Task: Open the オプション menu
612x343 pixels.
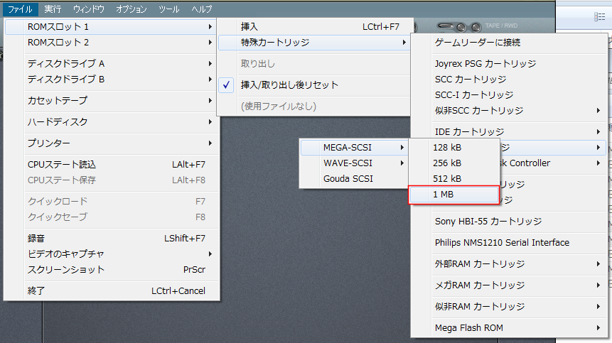Action: [x=131, y=9]
